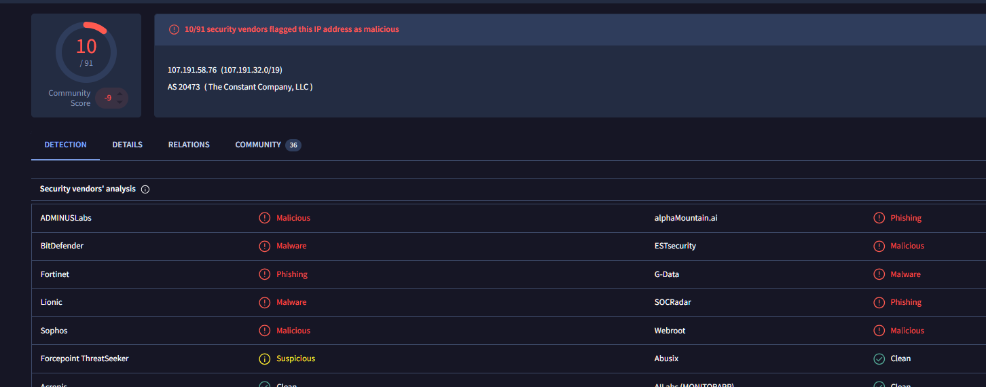
Task: Click the network range (107.191.32.0/19)
Action: (251, 70)
